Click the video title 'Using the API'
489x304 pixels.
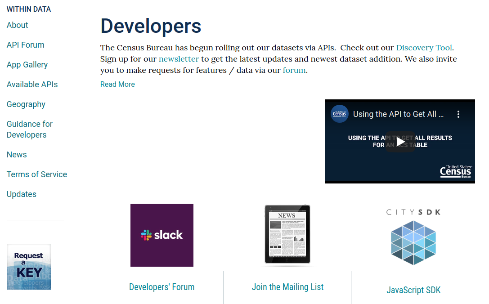coord(398,114)
